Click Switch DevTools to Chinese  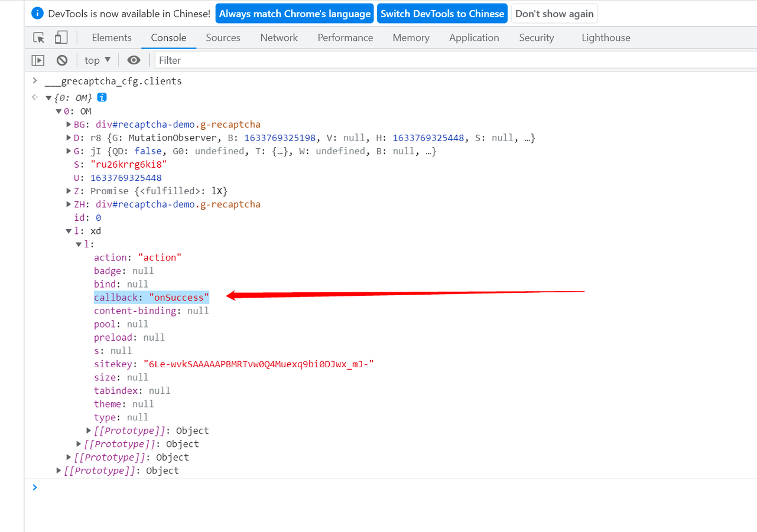click(x=442, y=13)
